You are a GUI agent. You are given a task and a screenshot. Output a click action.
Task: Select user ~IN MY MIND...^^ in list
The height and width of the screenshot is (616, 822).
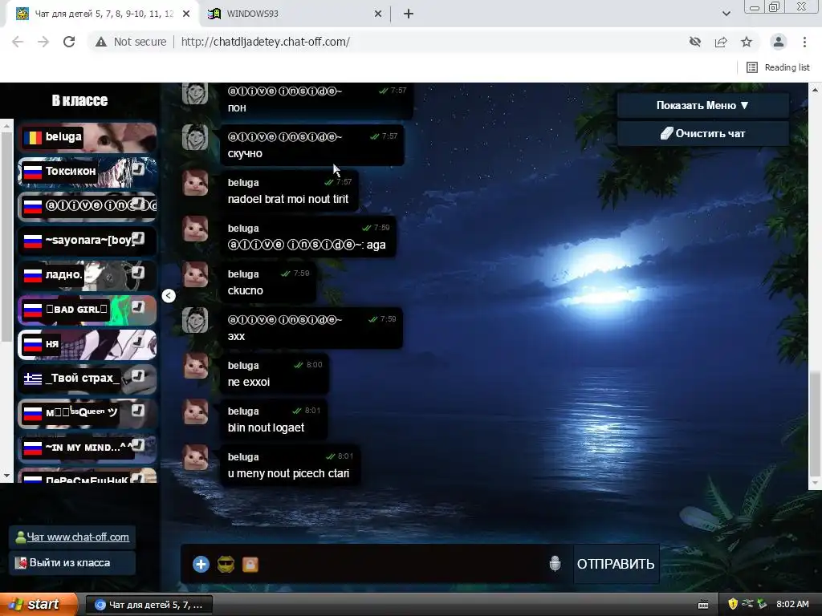[87, 448]
